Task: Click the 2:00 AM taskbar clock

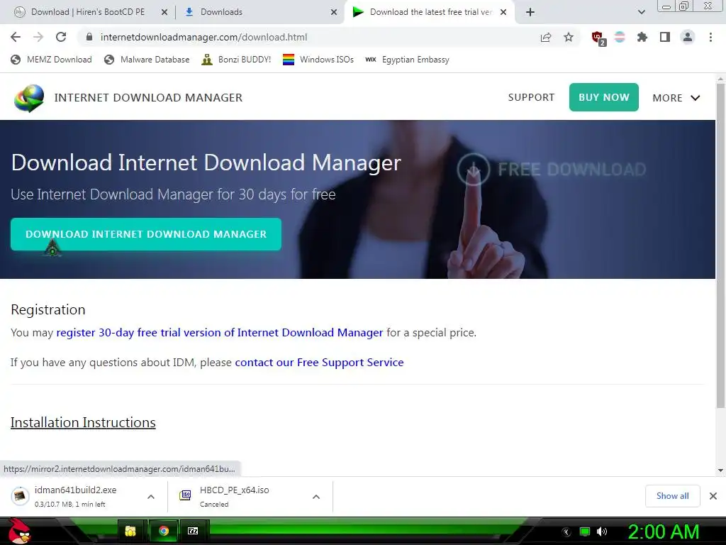Action: point(663,532)
